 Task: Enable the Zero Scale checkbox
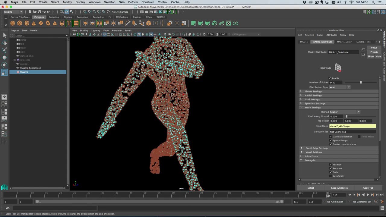pyautogui.click(x=331, y=176)
